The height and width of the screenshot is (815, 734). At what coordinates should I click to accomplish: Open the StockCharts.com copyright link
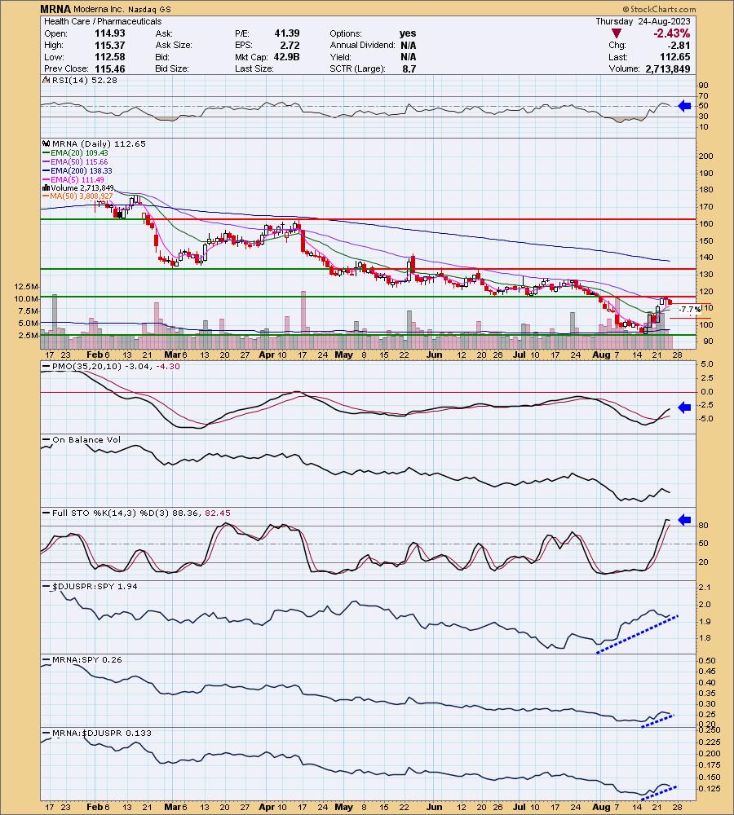[659, 9]
